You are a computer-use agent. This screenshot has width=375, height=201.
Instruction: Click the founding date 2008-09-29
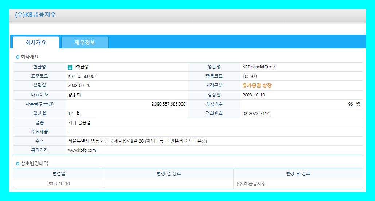click(79, 86)
